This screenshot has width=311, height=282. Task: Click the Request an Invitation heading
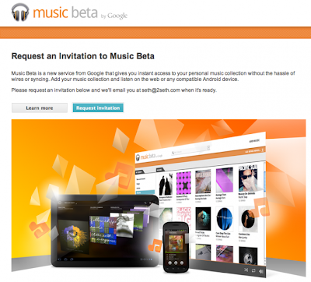(x=83, y=56)
